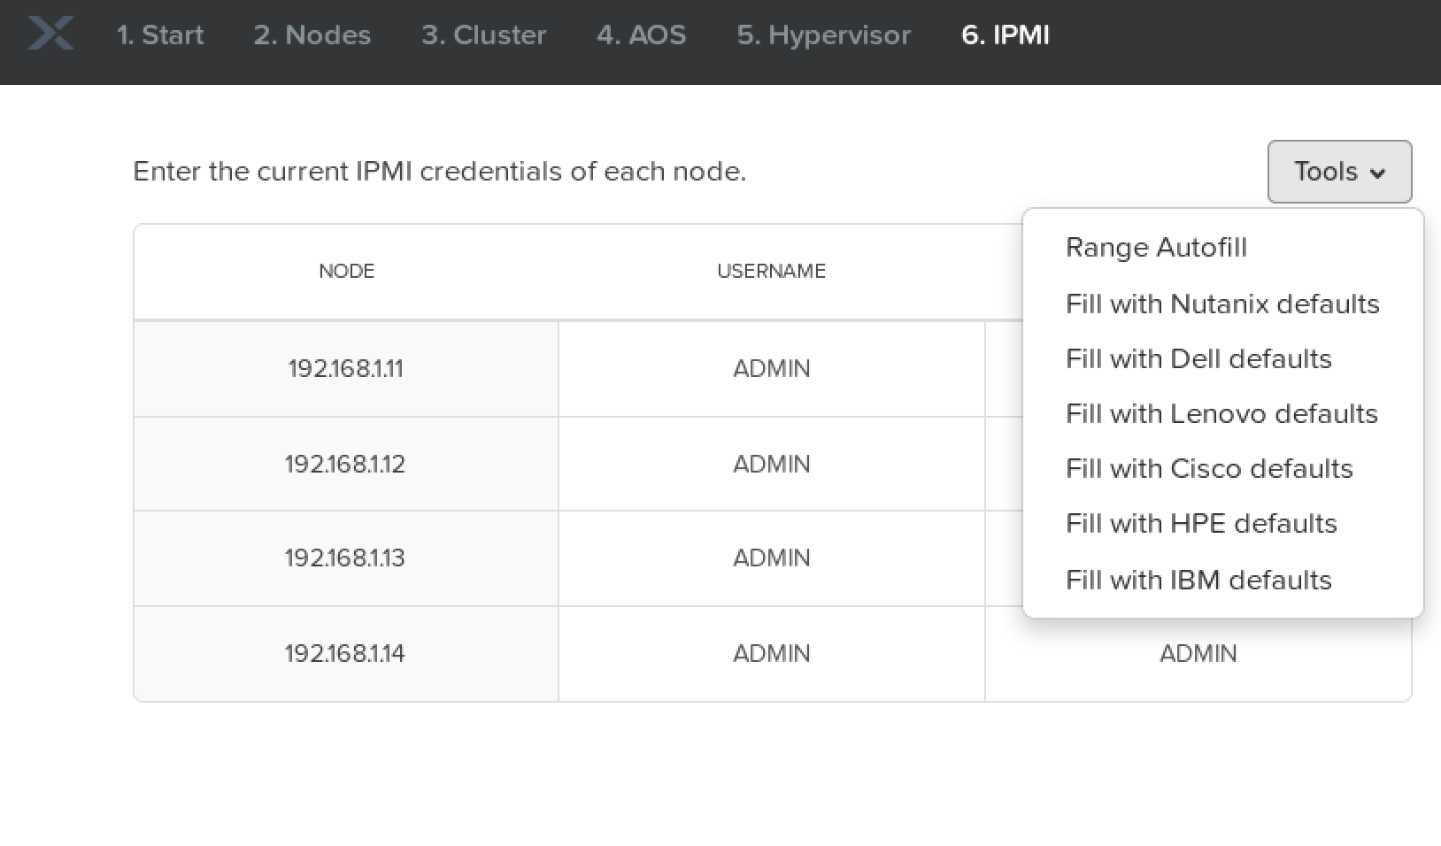Image resolution: width=1441 pixels, height=846 pixels.
Task: Click the 6. IPMI step tab
Action: pos(1005,35)
